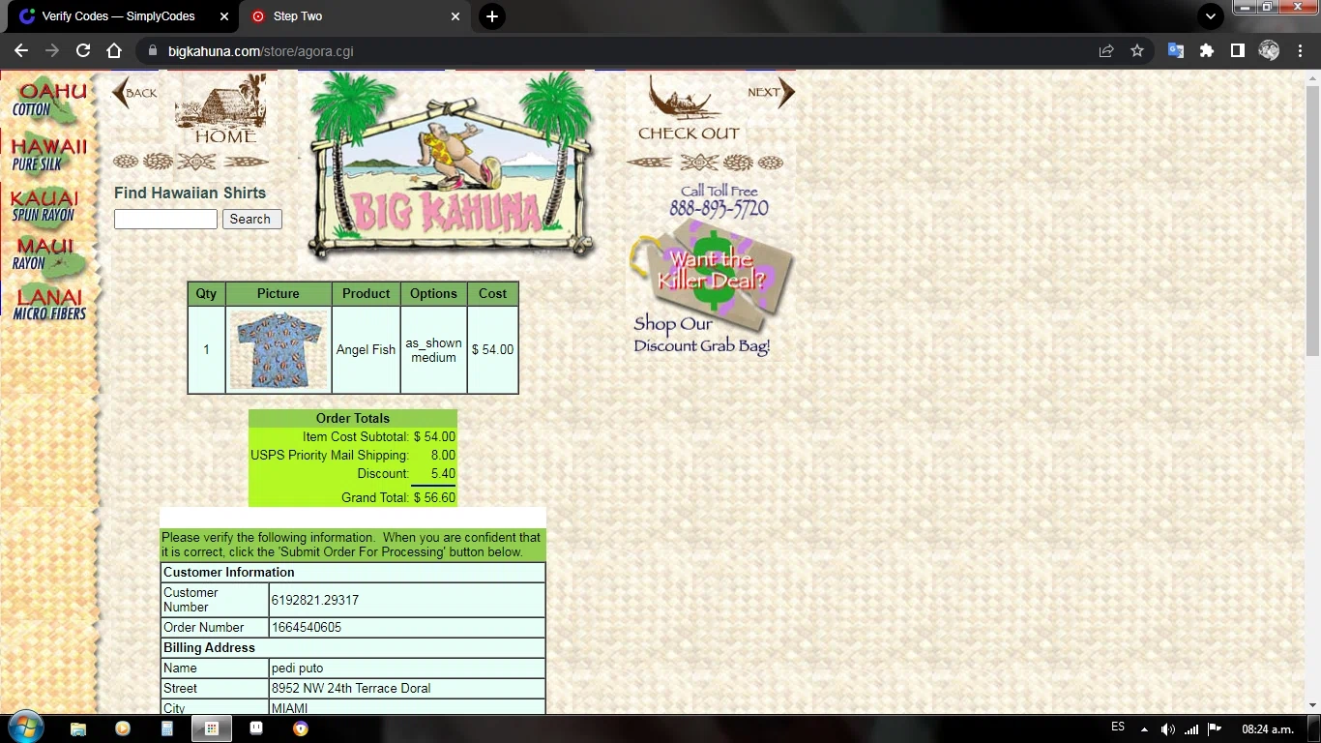Browse Lanai Micro Fibers shirts

pyautogui.click(x=49, y=303)
